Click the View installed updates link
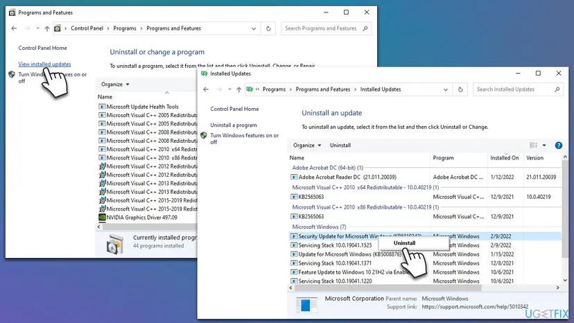The image size is (574, 323). pyautogui.click(x=44, y=64)
